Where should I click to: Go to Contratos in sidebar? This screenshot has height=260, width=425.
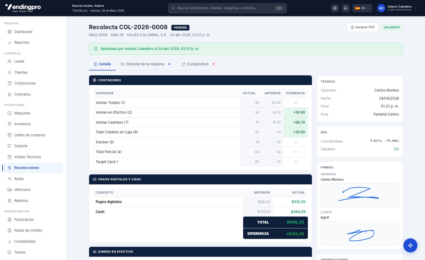point(33,94)
